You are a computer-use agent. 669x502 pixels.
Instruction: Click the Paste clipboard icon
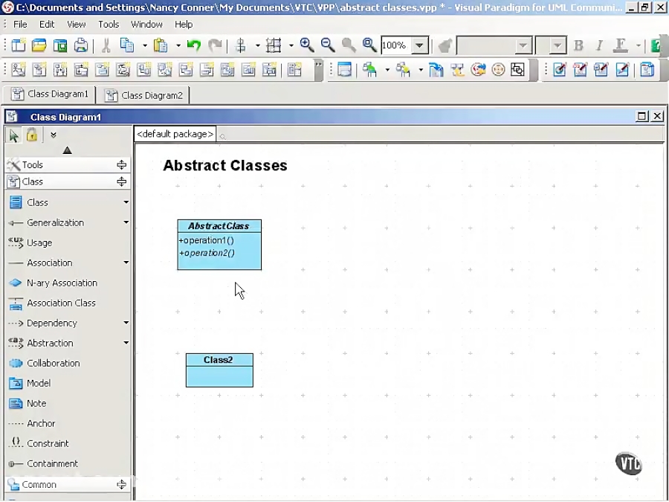pos(161,45)
